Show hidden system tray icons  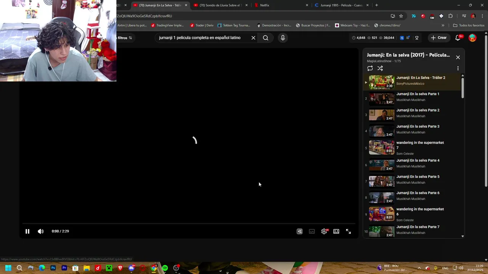(419, 268)
